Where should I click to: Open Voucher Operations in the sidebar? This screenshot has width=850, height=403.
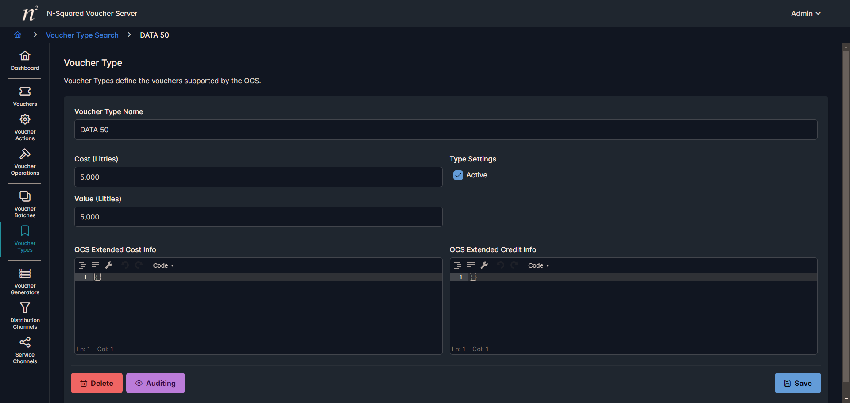(25, 162)
